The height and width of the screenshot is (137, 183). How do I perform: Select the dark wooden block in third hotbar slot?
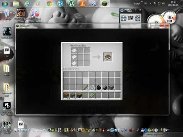(x=79, y=95)
